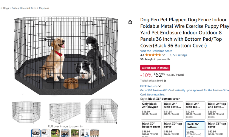Click the share icon beside product image
The width and height of the screenshot is (229, 137).
click(x=130, y=22)
